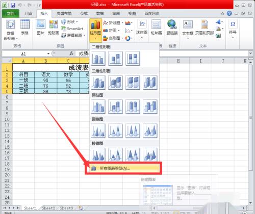Click the 表格 table icon
Image resolution: width=255 pixels, height=214 pixels.
[x=25, y=27]
